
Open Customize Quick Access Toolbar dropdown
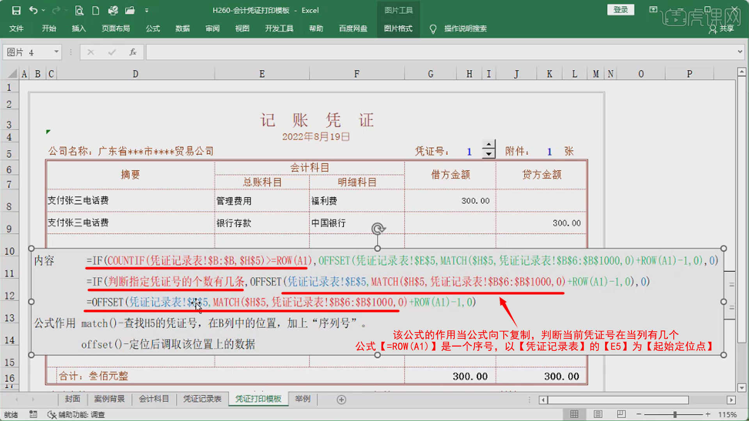(x=147, y=11)
